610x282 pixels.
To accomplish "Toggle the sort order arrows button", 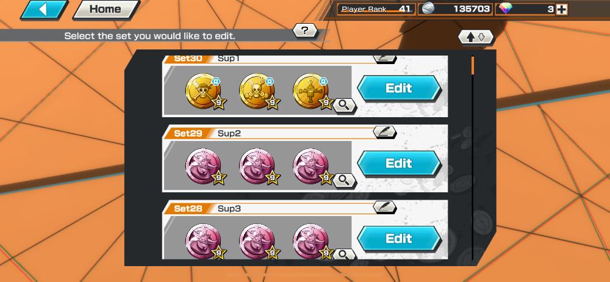I will point(475,37).
